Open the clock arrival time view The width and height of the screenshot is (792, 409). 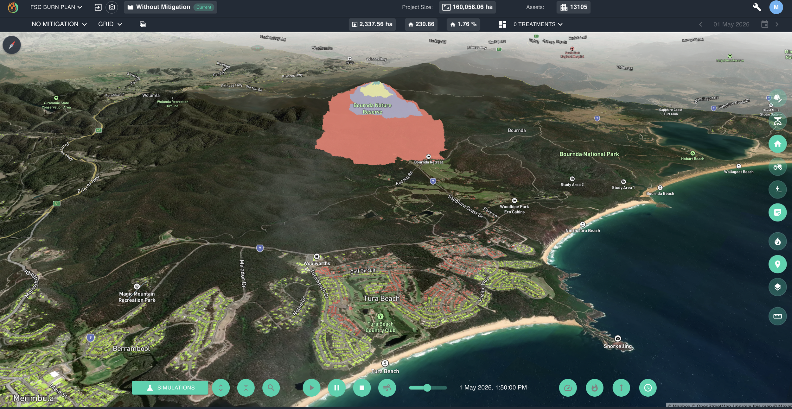648,387
